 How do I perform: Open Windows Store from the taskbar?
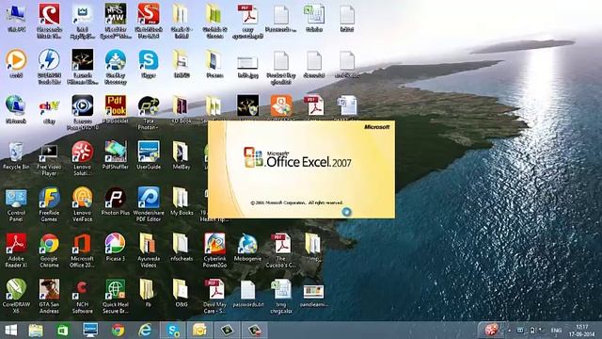coord(63,331)
